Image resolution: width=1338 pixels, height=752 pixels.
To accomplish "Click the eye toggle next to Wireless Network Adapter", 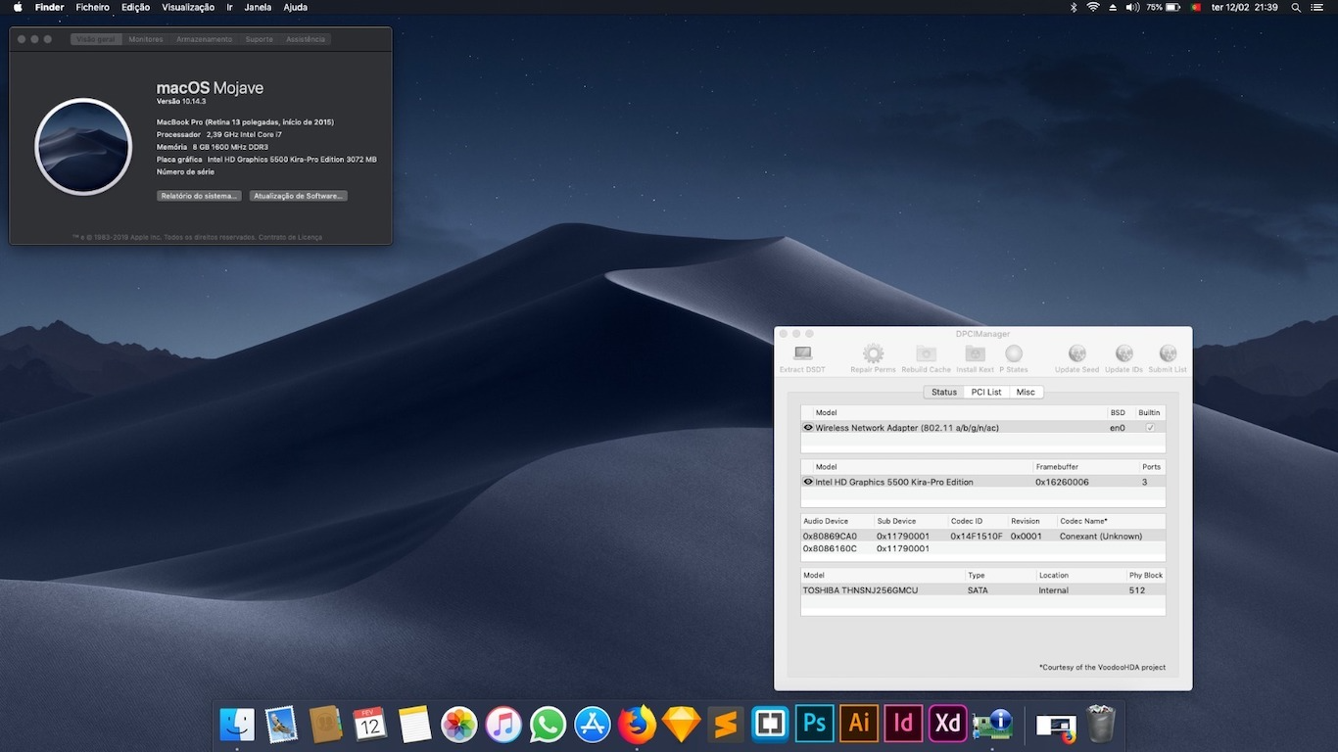I will coord(808,427).
